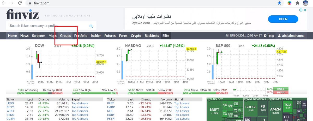
Task: Click the CGEM ticker link
Action: tap(11, 119)
